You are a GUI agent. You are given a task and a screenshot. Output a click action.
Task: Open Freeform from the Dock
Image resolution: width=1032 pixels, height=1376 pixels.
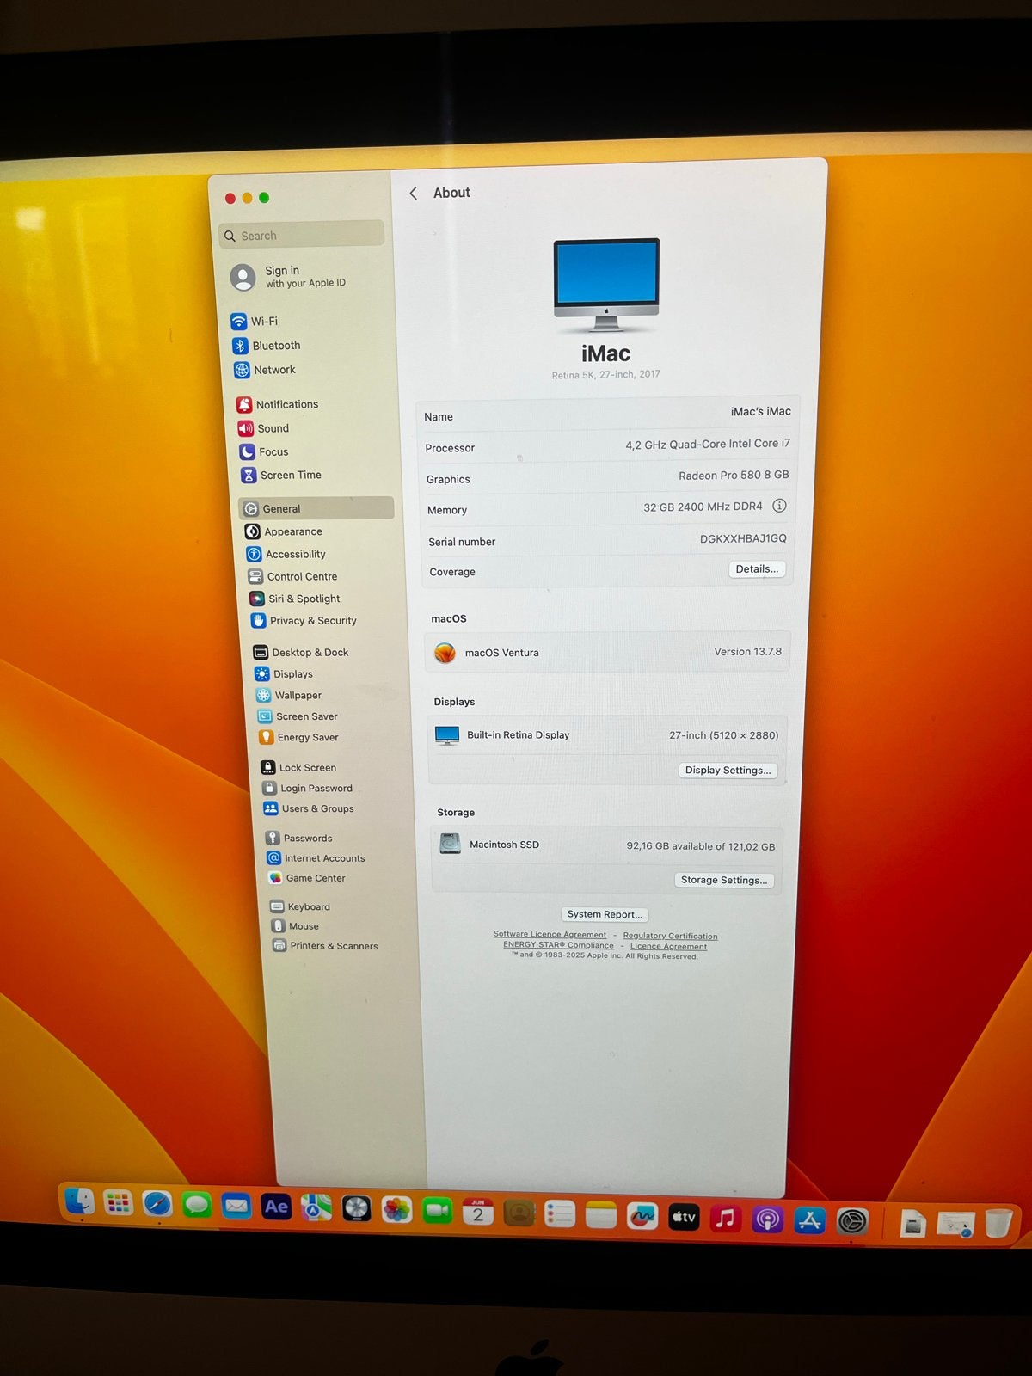click(x=642, y=1216)
